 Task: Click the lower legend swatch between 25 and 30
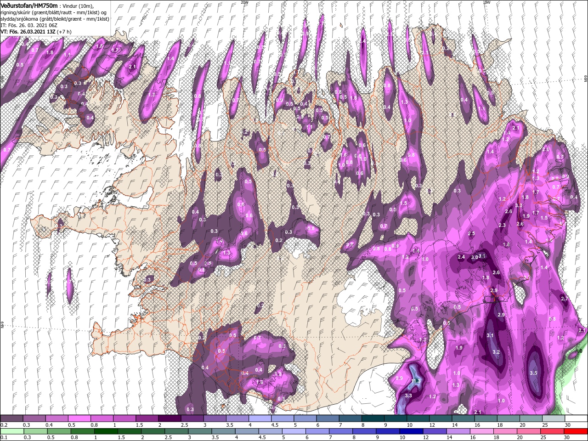click(552, 431)
